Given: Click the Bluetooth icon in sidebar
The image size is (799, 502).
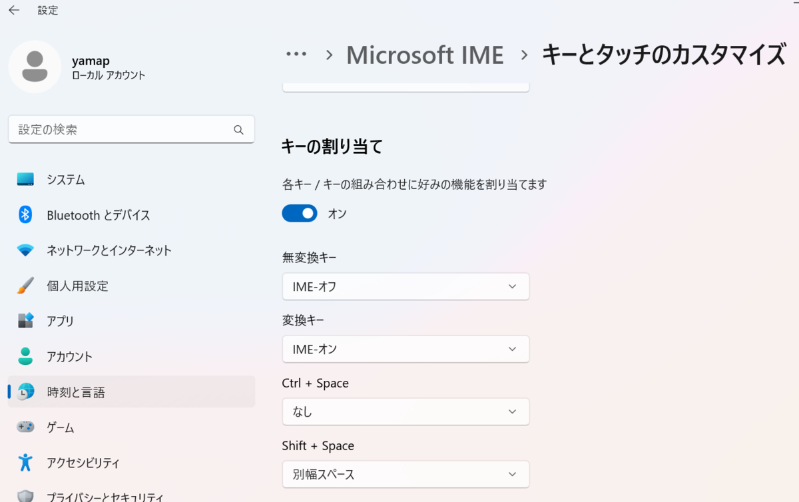Looking at the screenshot, I should [25, 214].
